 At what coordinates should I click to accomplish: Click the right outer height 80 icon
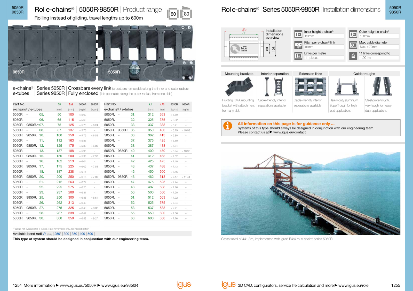tap(186, 13)
